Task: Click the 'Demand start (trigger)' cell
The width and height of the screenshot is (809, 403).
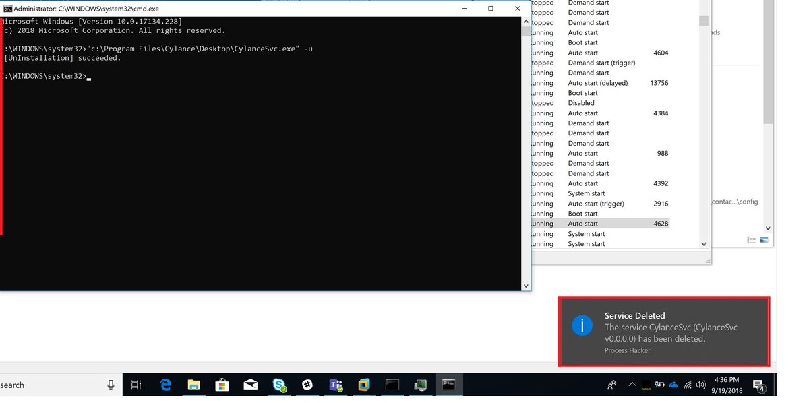Action: coord(601,63)
